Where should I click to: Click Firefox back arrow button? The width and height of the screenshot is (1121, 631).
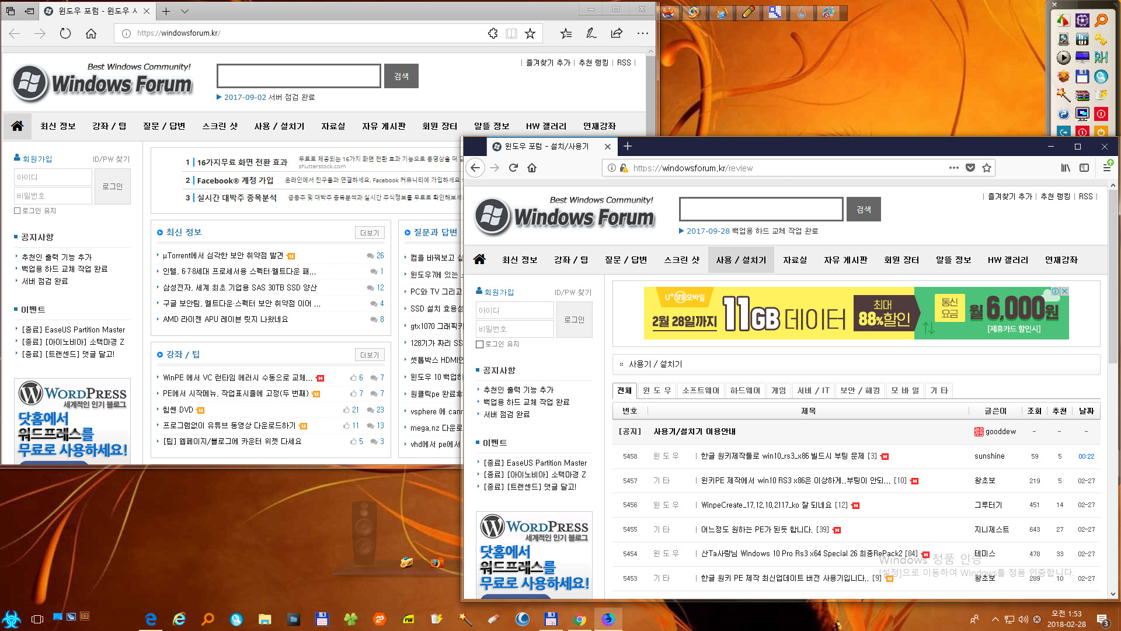475,168
